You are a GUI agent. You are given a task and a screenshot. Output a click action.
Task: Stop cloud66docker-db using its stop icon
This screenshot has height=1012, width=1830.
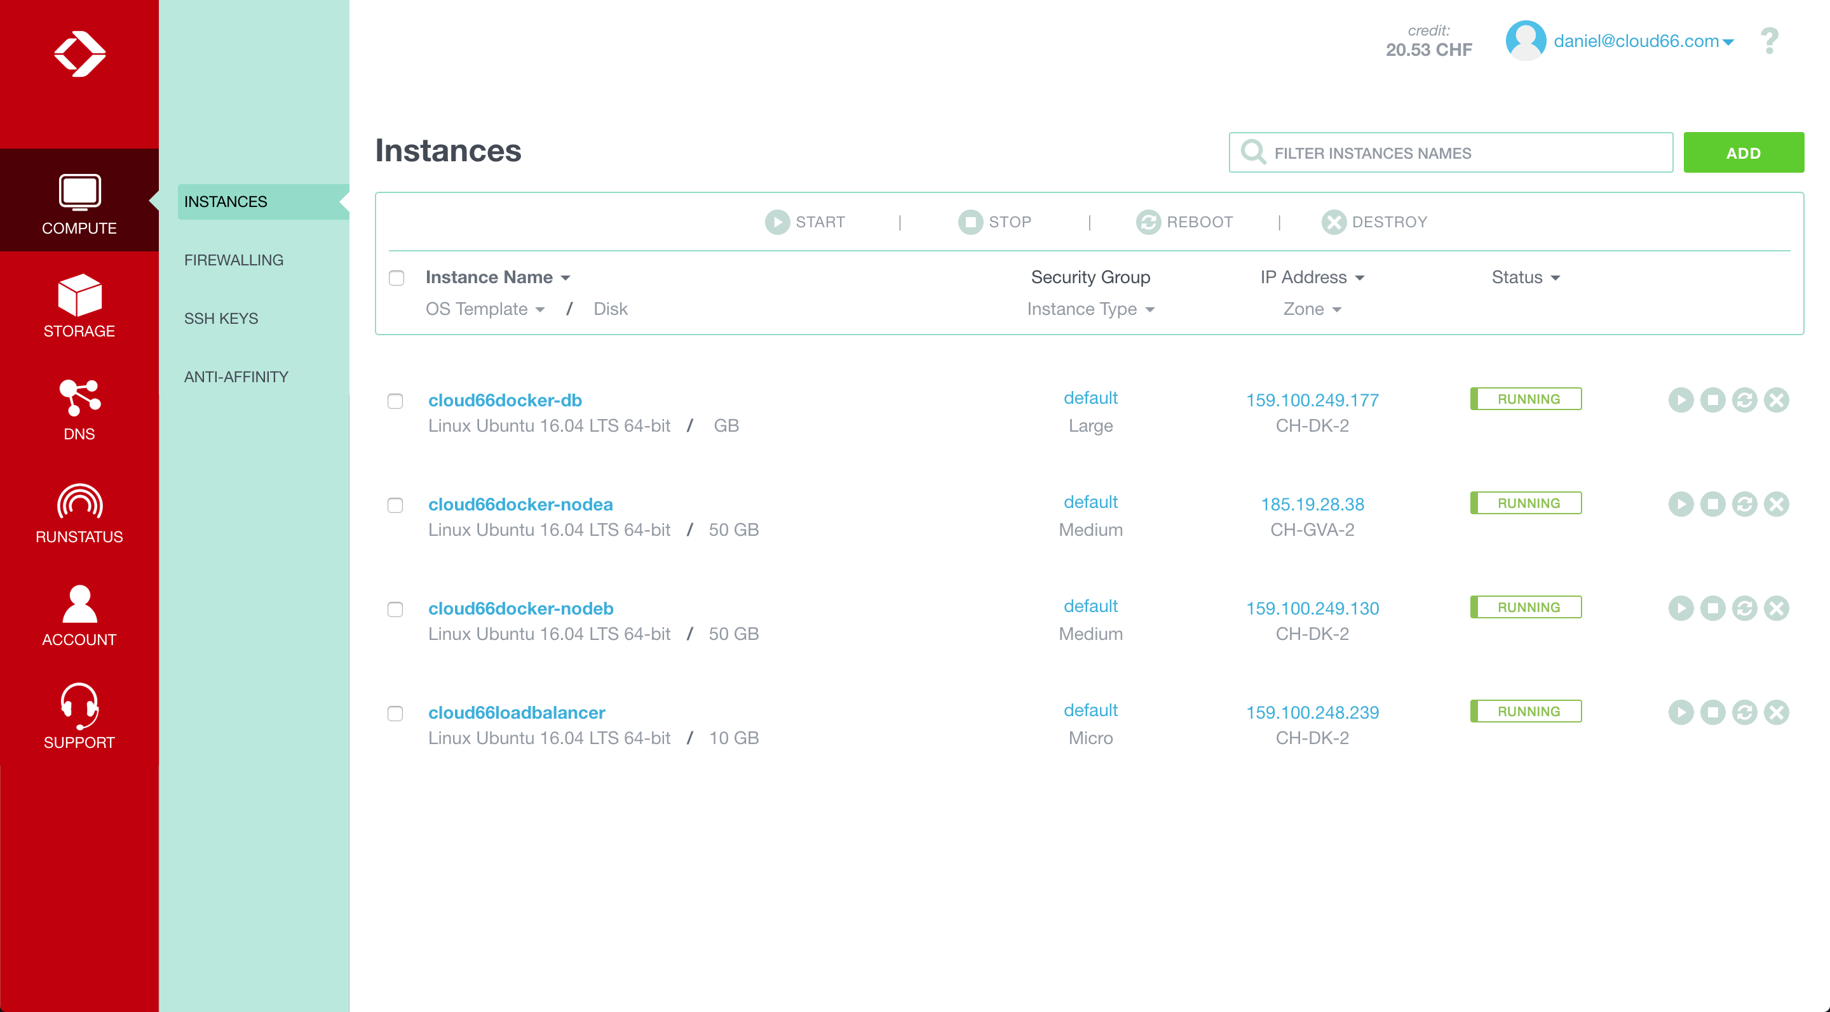[x=1713, y=400]
